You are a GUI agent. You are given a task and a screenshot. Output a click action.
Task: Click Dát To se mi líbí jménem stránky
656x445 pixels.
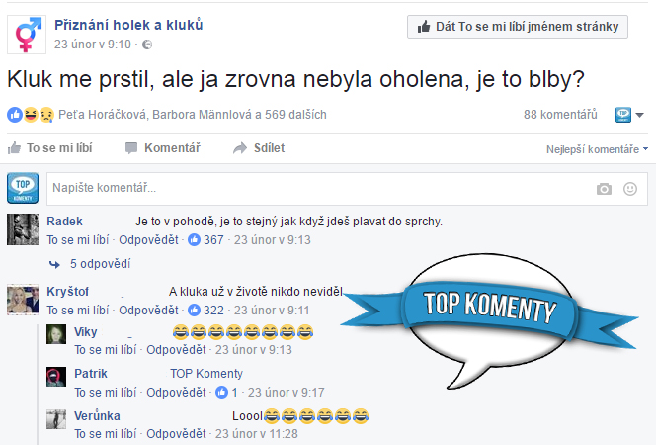pos(518,27)
